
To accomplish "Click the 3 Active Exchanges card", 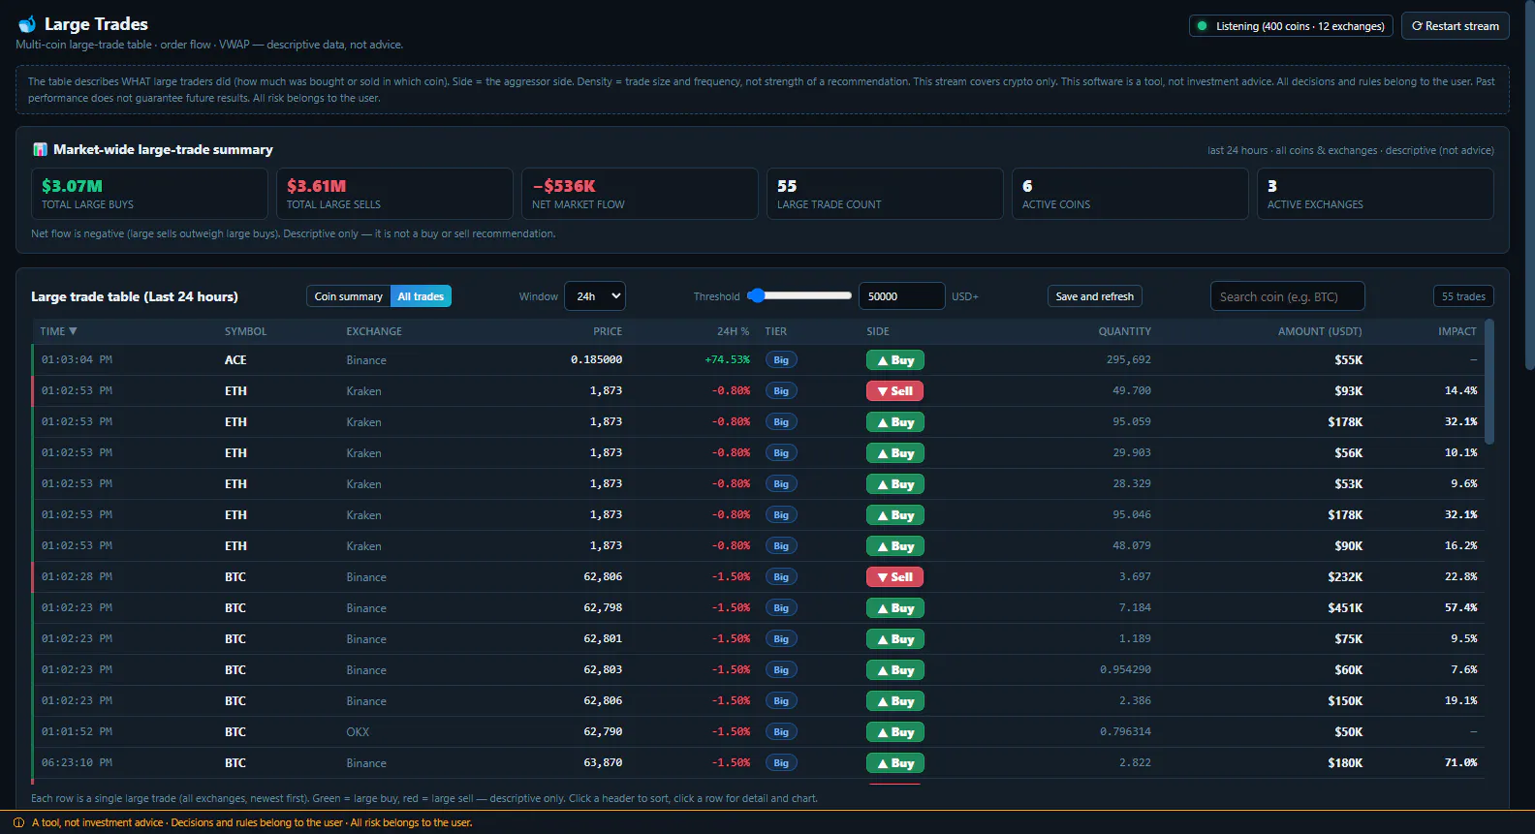I will (1375, 194).
